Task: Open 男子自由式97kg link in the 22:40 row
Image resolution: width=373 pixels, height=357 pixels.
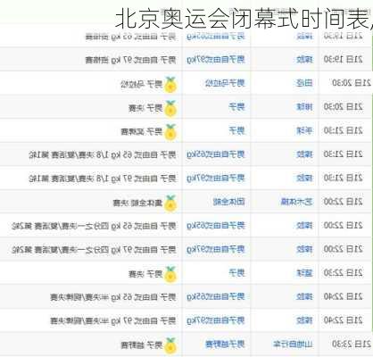Action: 216,320
